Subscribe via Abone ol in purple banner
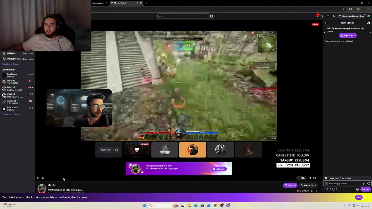Image resolution: width=372 pixels, height=209 pixels. tap(219, 169)
